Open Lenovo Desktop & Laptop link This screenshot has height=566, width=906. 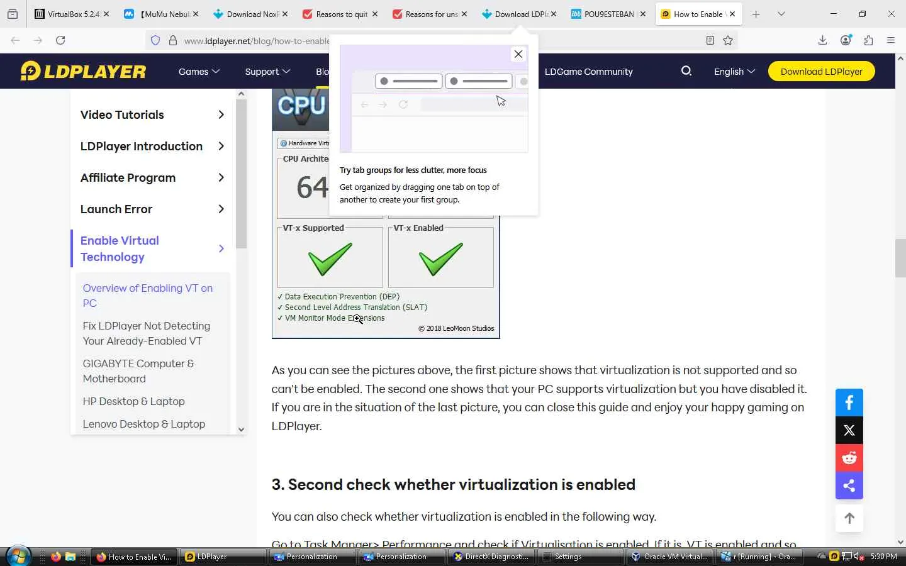pyautogui.click(x=144, y=424)
